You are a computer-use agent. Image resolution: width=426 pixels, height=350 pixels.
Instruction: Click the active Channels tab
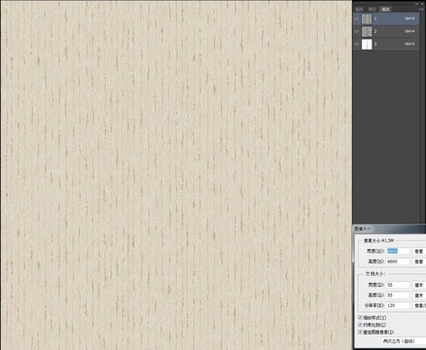point(385,10)
